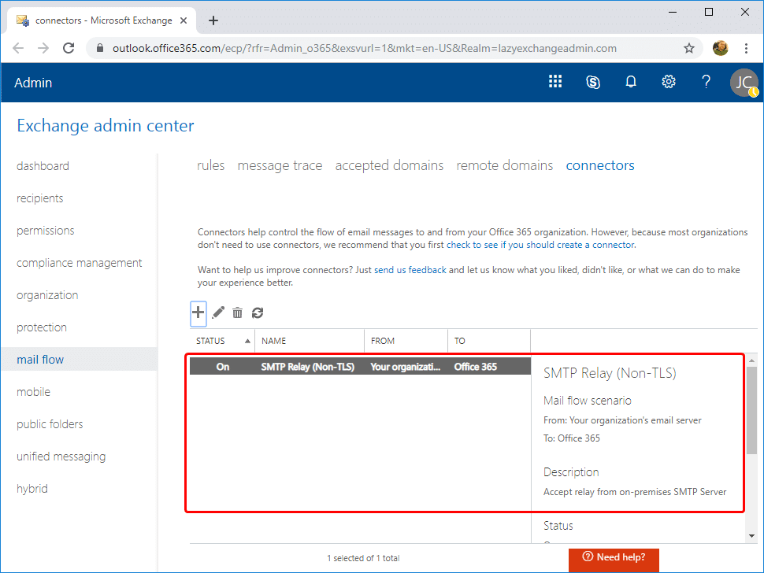Switch to the rules tab
764x573 pixels.
210,165
